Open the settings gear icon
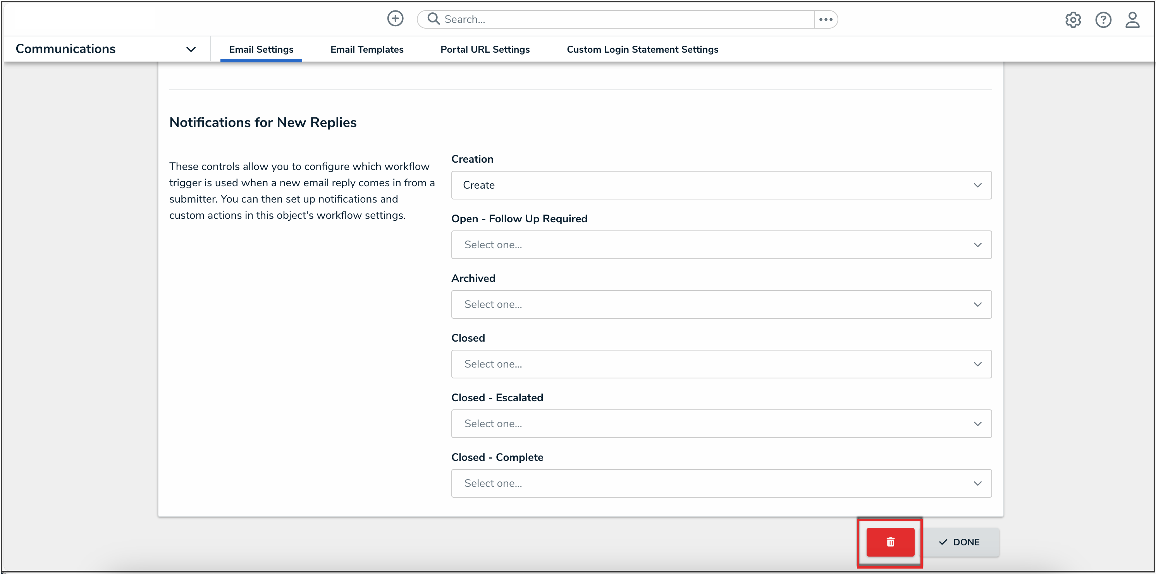1156x574 pixels. pos(1073,20)
